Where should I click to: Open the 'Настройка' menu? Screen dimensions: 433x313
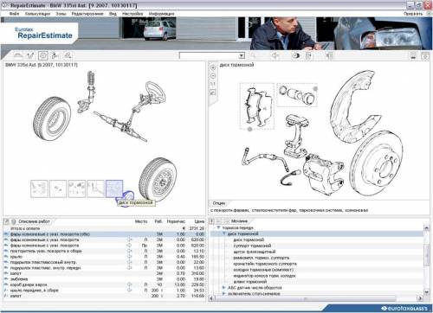click(x=132, y=14)
